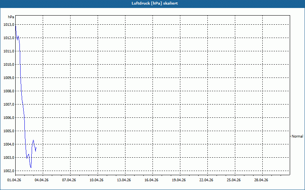Click the 04.04.26 date label
The width and height of the screenshot is (305, 190).
(x=42, y=180)
